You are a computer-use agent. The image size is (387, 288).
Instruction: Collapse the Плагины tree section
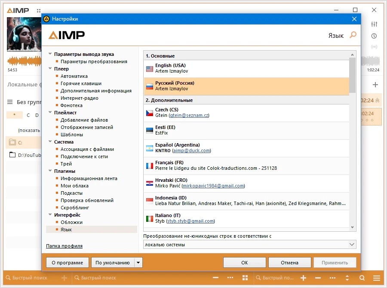50,171
